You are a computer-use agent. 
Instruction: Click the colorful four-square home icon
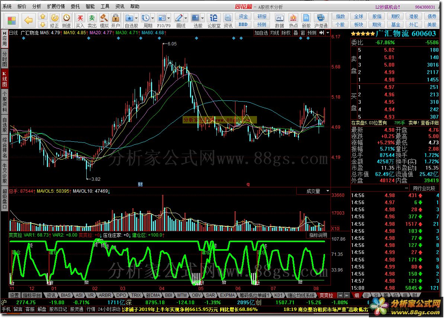click(12, 20)
